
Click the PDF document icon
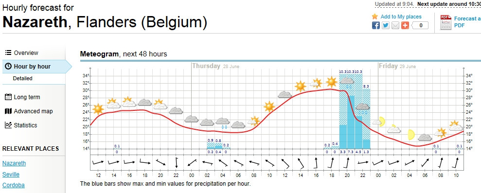[445, 22]
